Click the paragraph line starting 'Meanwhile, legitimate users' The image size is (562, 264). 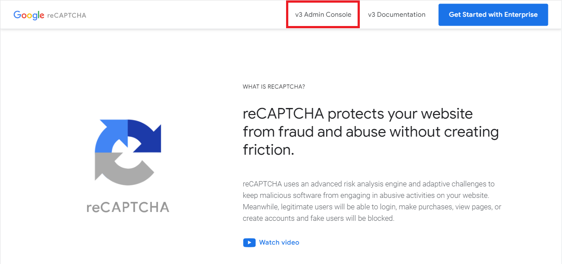pos(372,207)
